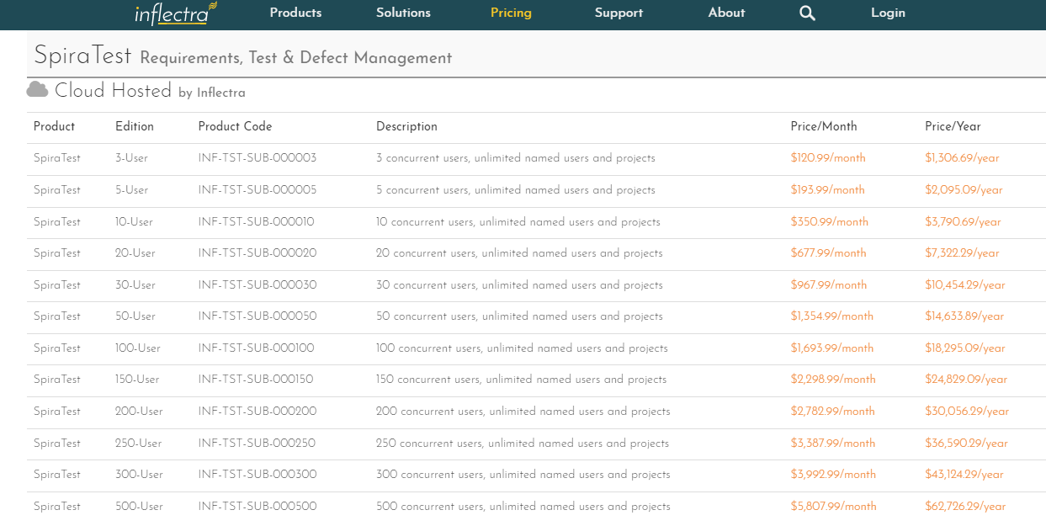Go to the Pricing menu item
Viewport: 1046px width, 526px height.
click(x=511, y=13)
